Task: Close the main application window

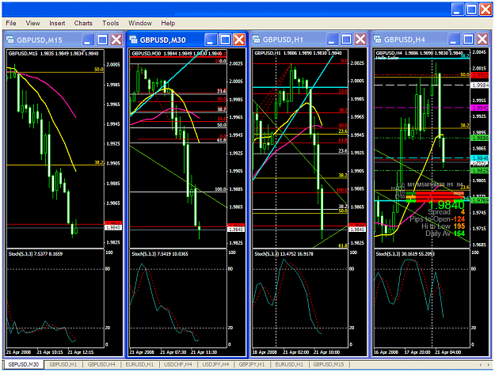Action: tap(485, 9)
